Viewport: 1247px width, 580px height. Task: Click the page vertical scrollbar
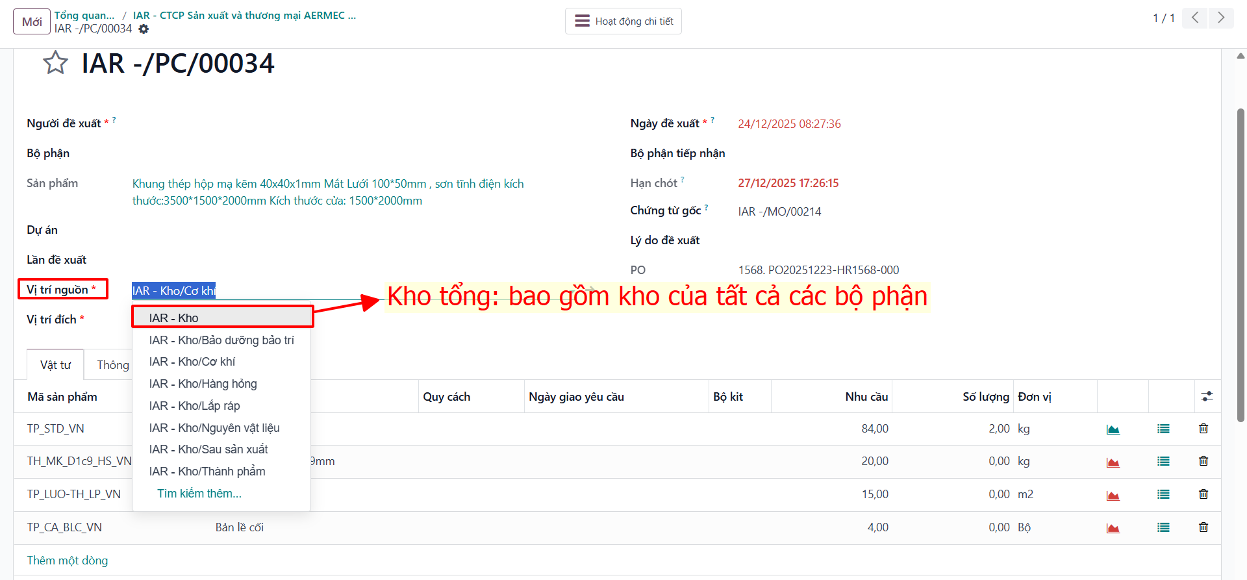[1241, 265]
